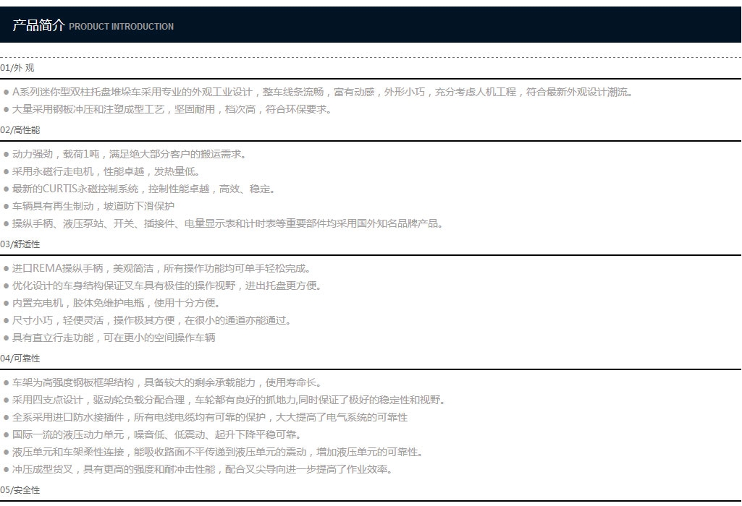
Task: Select the 04/可靠性 section heading
Action: [20, 359]
